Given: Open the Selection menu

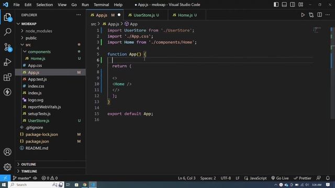Looking at the screenshot, I should 44,5.
